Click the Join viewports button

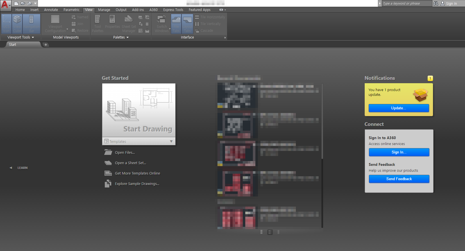(x=78, y=24)
